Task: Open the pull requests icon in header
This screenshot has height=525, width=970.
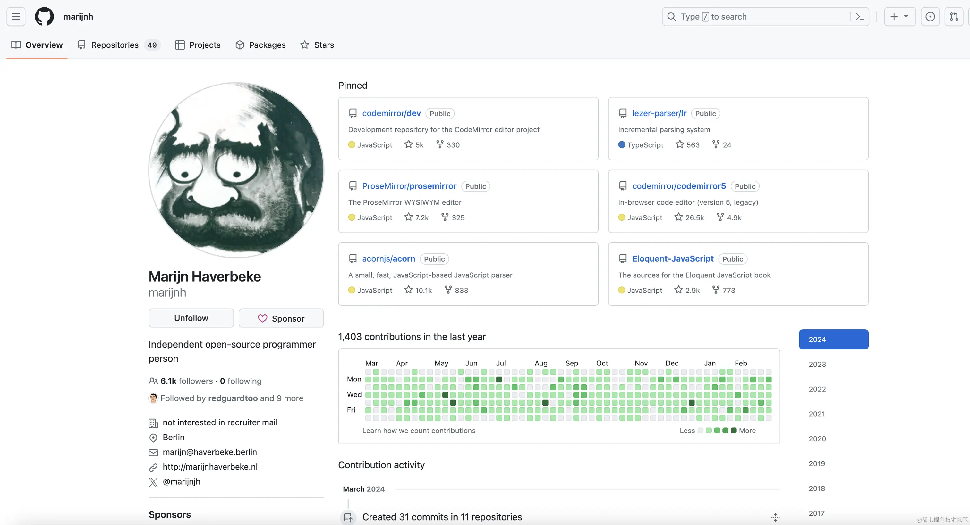Action: (954, 17)
